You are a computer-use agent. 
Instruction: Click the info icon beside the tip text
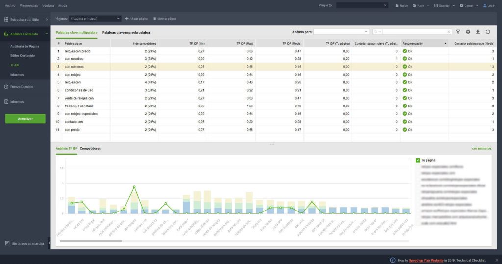[x=393, y=260]
